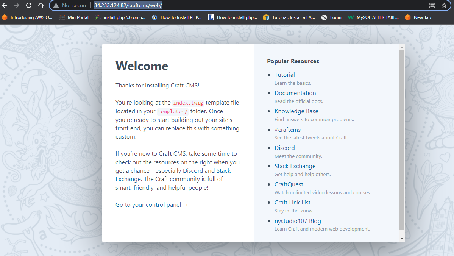Reload the page with refresh icon

point(29,5)
